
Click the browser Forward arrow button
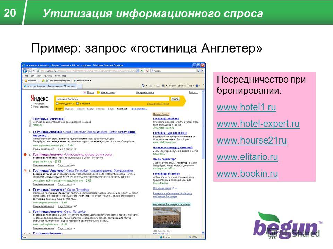tap(30, 71)
